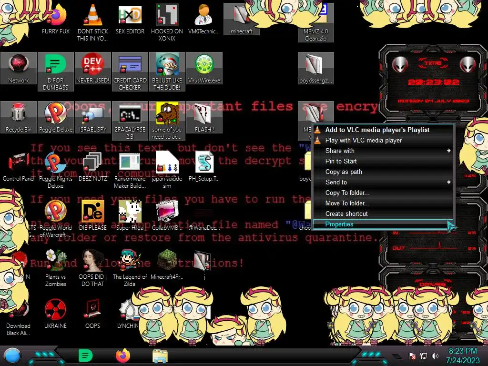The height and width of the screenshot is (366, 488).
Task: Choose Create shortcut option
Action: [x=383, y=214]
